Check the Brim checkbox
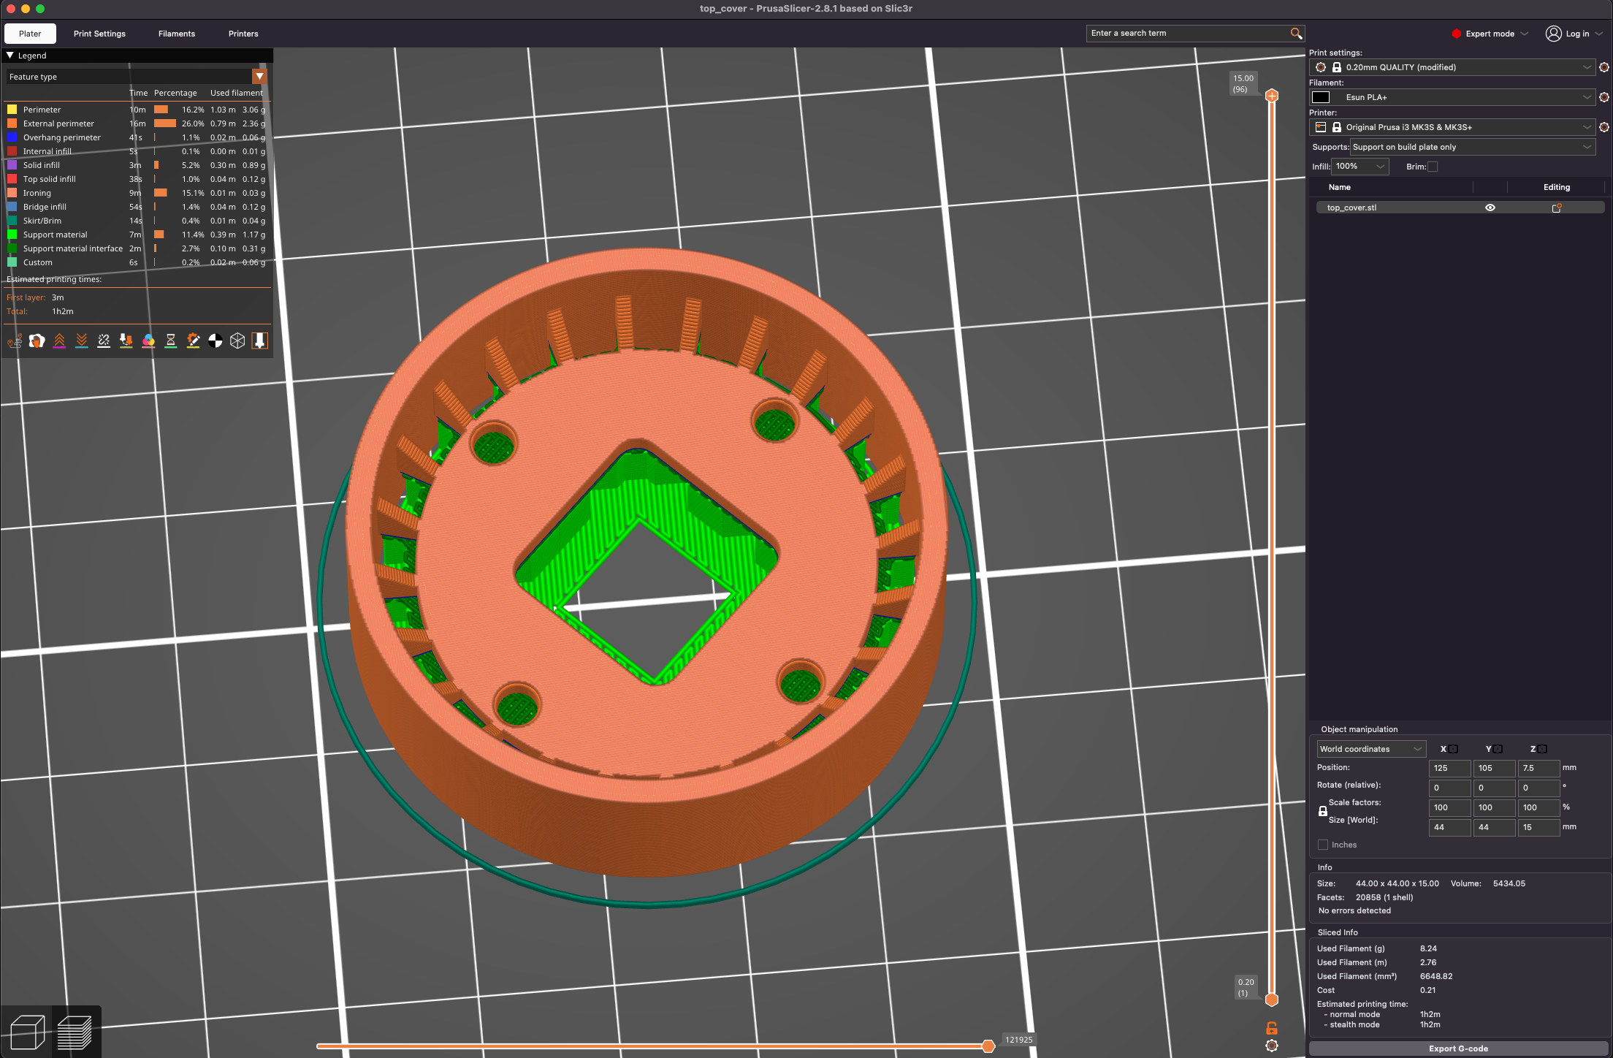Image resolution: width=1613 pixels, height=1058 pixels. point(1433,167)
